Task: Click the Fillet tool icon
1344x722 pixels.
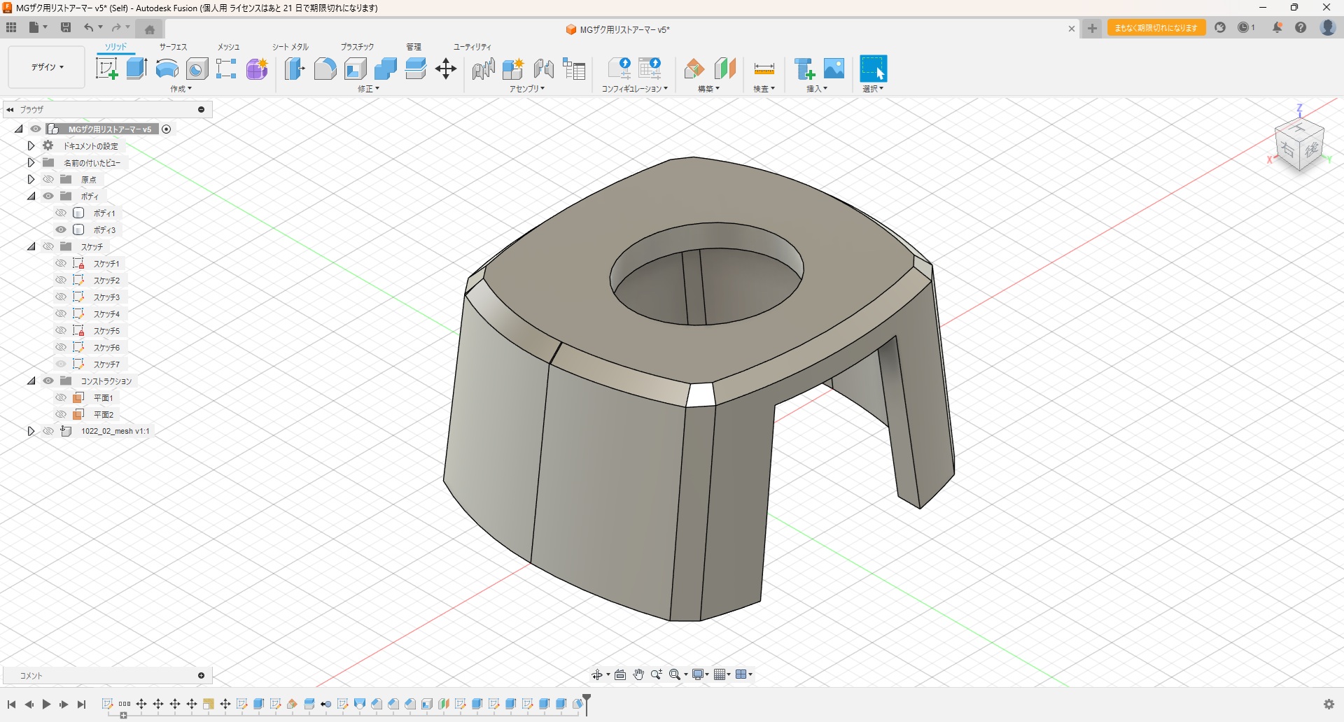Action: (325, 69)
